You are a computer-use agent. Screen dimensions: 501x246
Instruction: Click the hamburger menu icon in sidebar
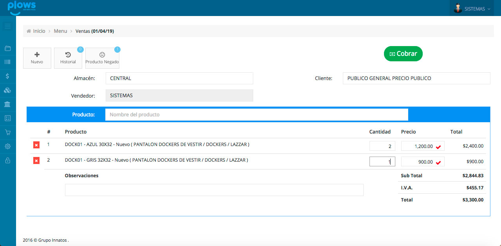point(7,26)
